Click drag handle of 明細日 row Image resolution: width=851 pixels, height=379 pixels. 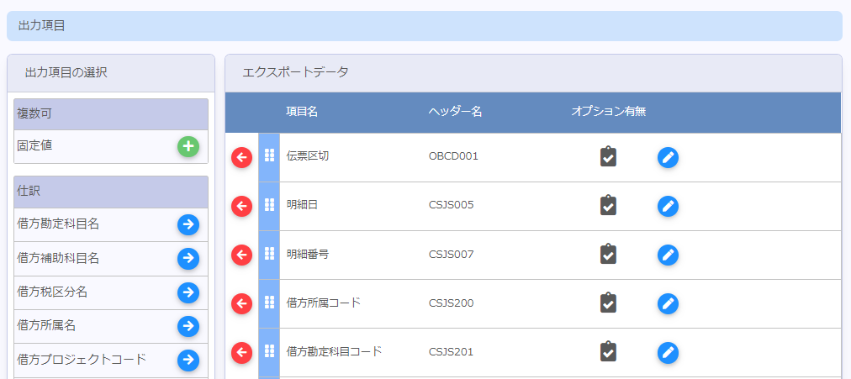(269, 205)
